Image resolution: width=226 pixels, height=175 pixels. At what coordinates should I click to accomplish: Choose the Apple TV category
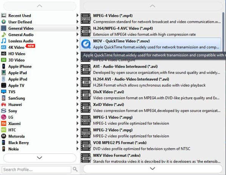coord(40,85)
